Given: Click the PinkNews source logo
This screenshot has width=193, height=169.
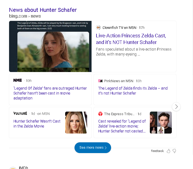Looking at the screenshot, I should point(100,81).
